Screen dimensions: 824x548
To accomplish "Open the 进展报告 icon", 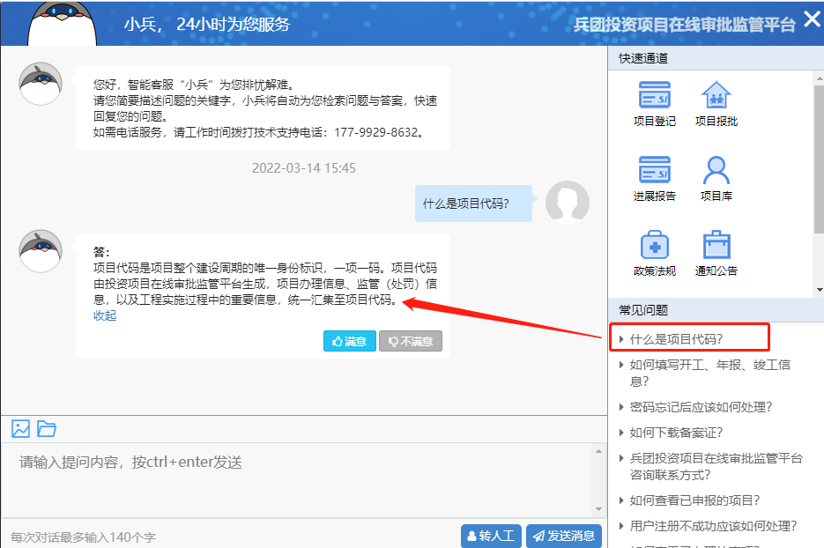I will tap(654, 170).
